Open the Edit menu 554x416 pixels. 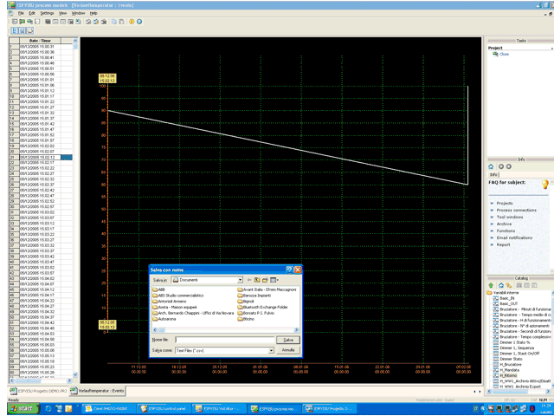[32, 13]
